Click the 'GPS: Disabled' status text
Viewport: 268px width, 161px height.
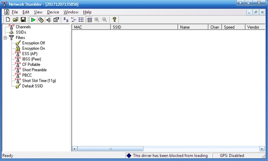click(232, 156)
